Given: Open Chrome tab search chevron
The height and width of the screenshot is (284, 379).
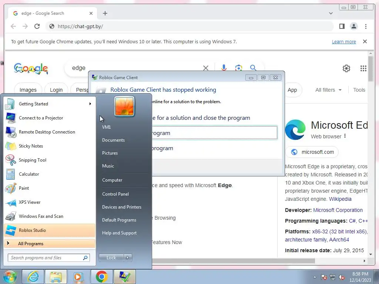Looking at the screenshot, I should point(331,13).
